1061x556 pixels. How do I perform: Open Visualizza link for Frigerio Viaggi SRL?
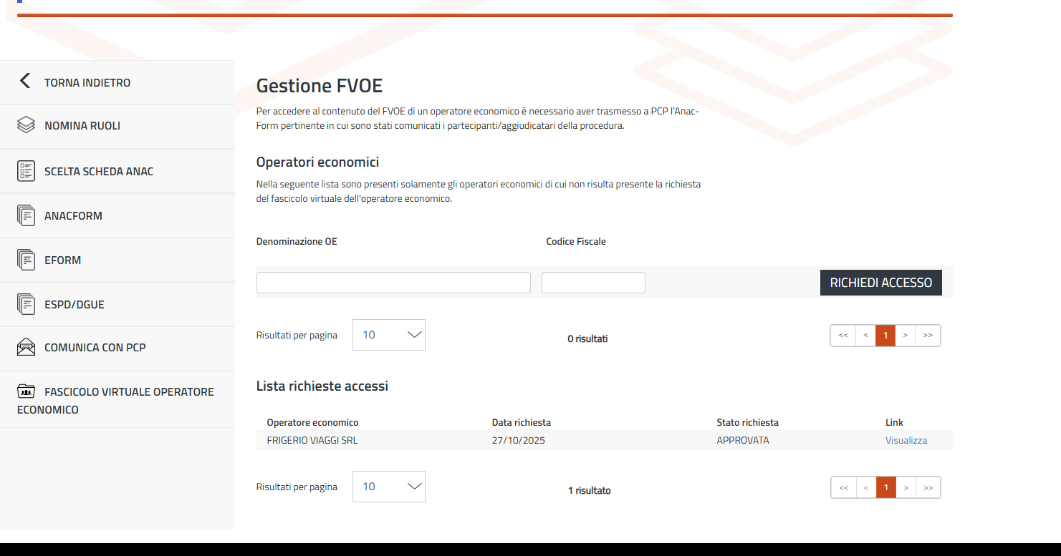click(x=906, y=440)
